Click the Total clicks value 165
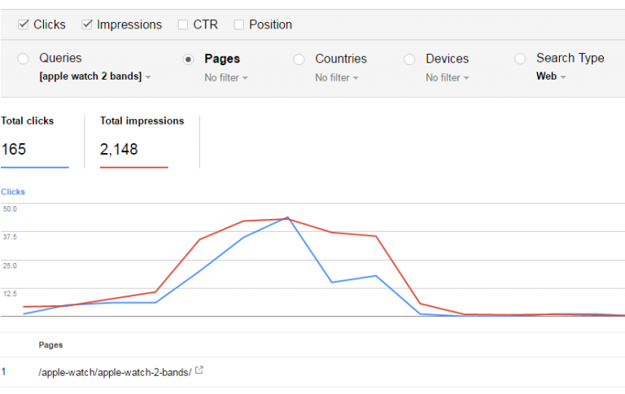This screenshot has height=394, width=625. click(x=14, y=149)
